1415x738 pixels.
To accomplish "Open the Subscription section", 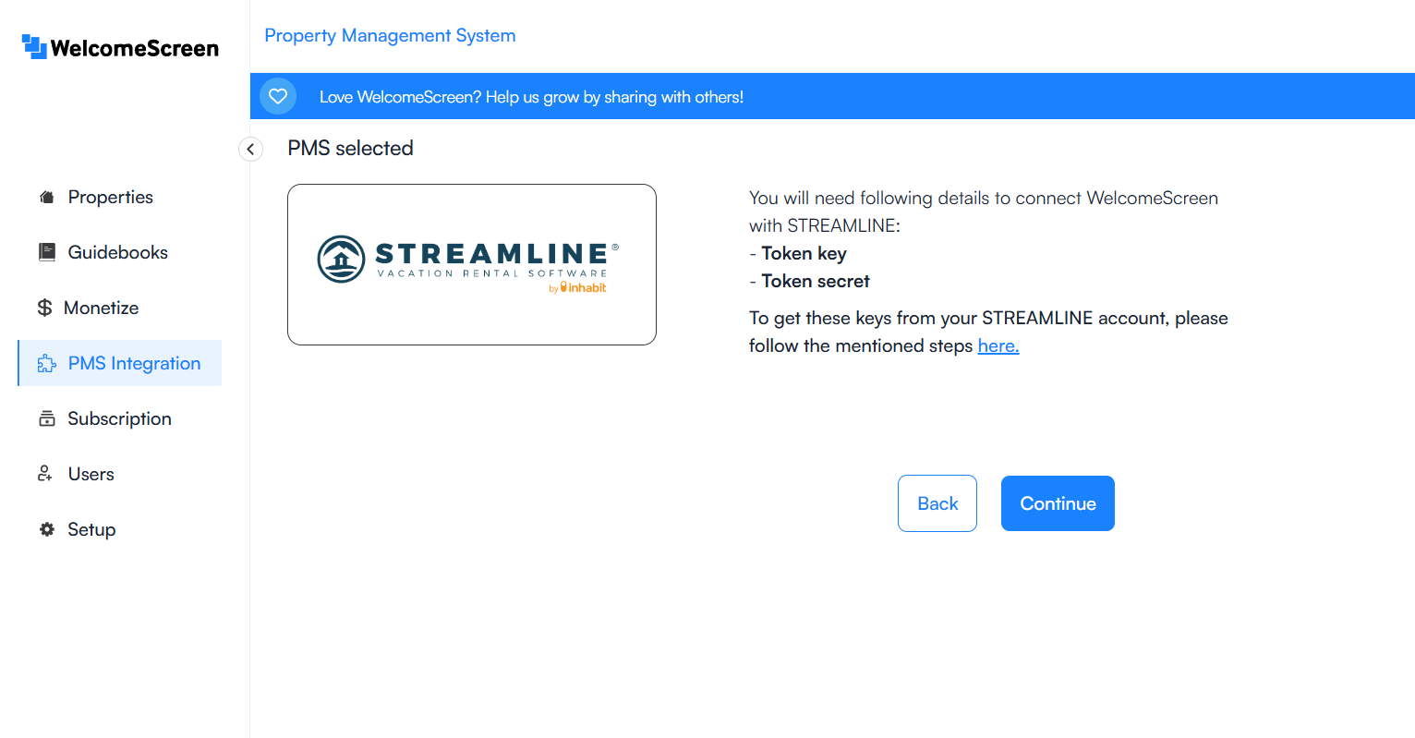I will pyautogui.click(x=120, y=418).
